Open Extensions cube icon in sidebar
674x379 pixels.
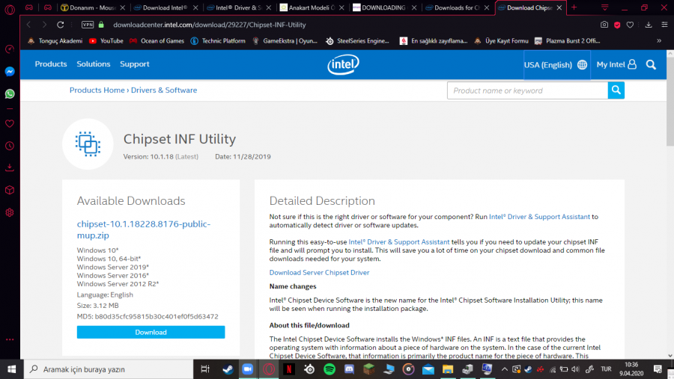10,190
